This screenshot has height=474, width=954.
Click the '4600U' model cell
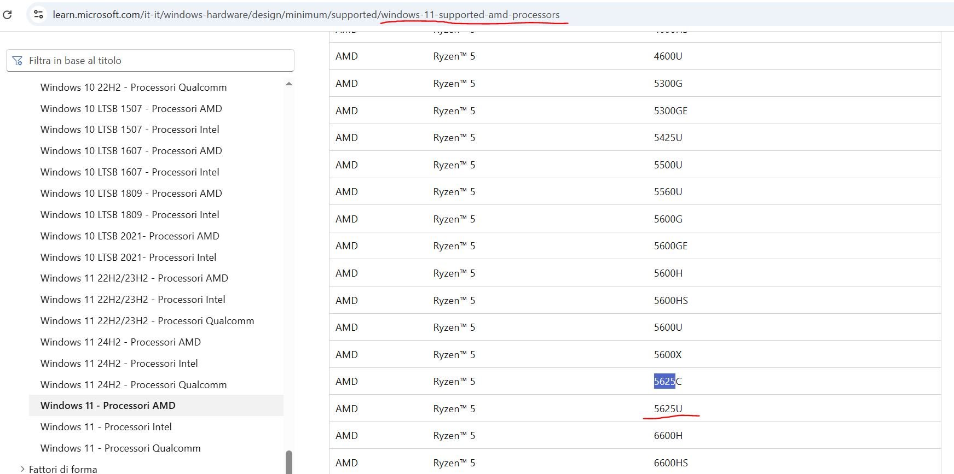pos(668,56)
